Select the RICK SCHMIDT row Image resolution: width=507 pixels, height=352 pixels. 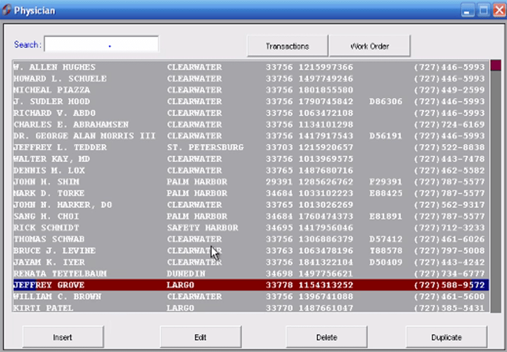tap(251, 228)
